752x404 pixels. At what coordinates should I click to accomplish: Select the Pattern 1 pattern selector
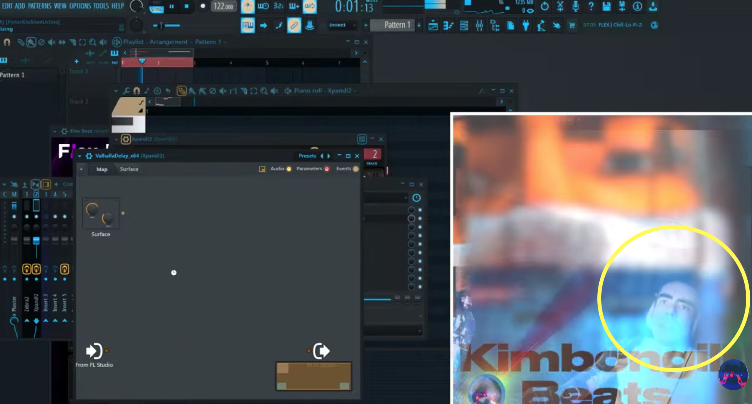[x=393, y=25]
